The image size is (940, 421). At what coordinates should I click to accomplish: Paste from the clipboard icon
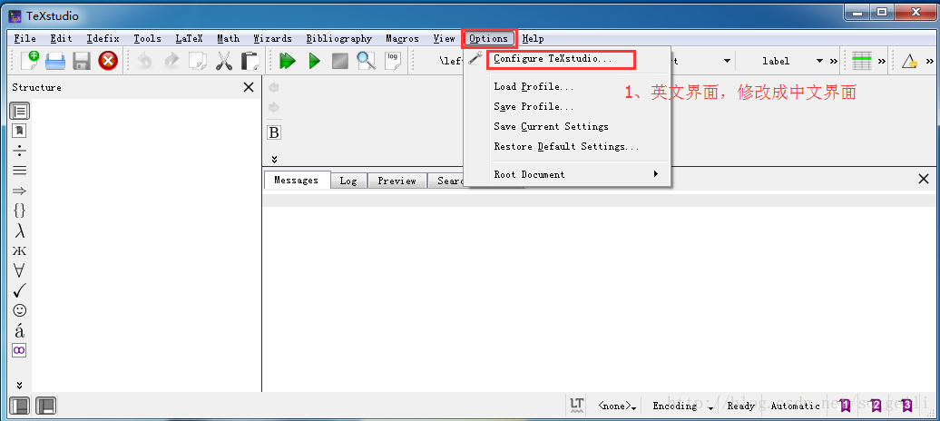point(250,61)
